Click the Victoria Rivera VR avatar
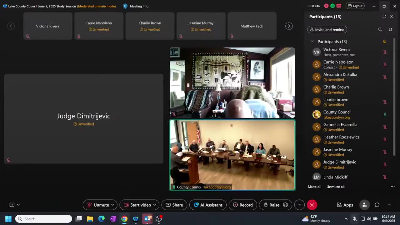 (x=317, y=52)
